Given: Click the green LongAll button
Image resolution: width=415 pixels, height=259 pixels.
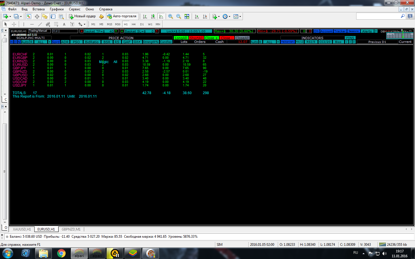Looking at the screenshot, I should tap(181, 38).
